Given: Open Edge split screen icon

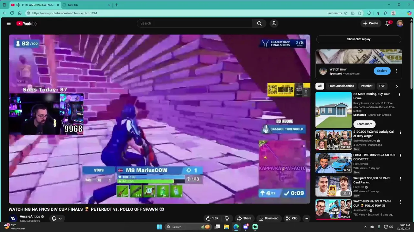Looking at the screenshot, I should pos(353,13).
